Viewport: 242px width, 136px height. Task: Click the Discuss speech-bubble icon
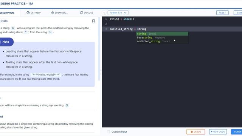click(82, 12)
